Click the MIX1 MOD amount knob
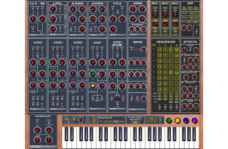Image resolution: width=228 pixels, height=149 pixels. (x=155, y=16)
